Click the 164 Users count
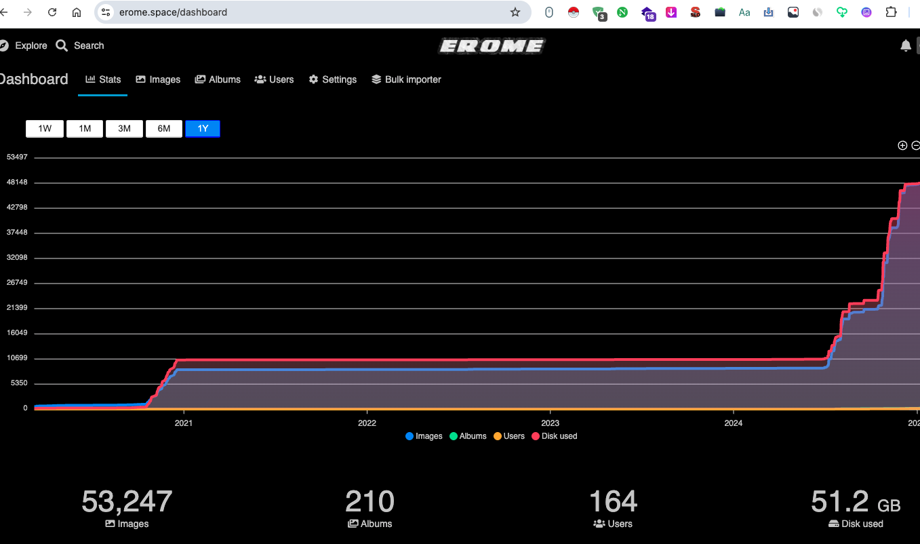The height and width of the screenshot is (544, 920). click(x=613, y=502)
